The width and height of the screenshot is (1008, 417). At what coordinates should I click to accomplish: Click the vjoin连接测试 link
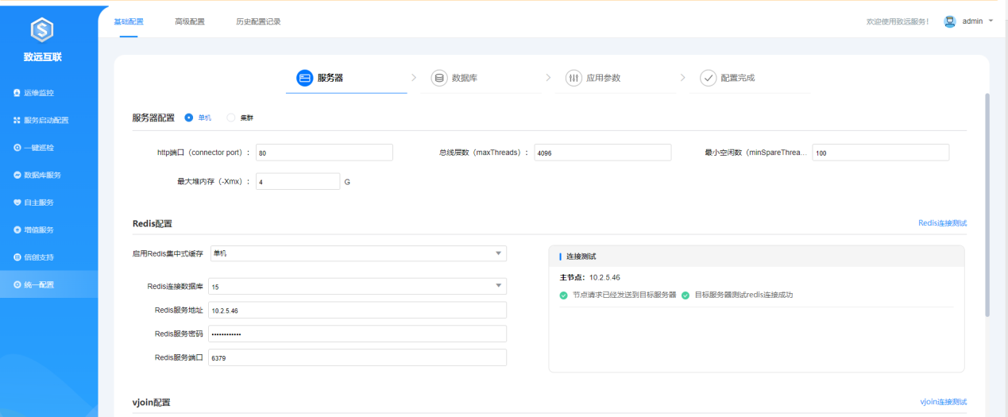(x=943, y=402)
